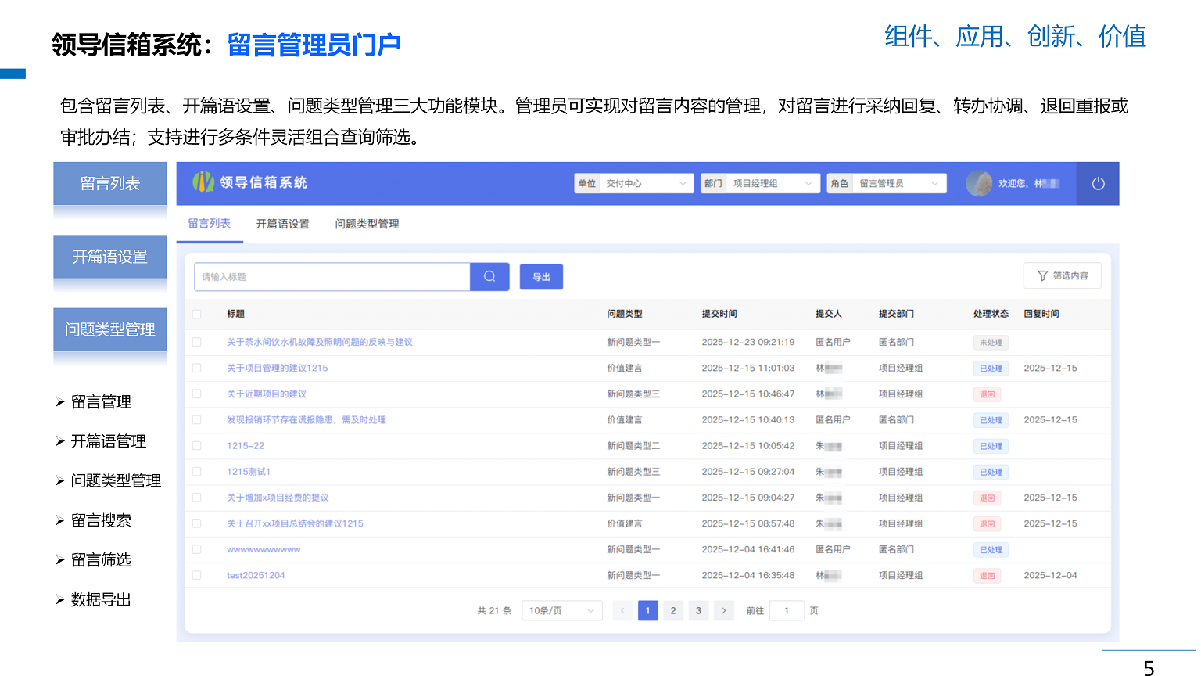1201x676 pixels.
Task: Click the next page arrow in pagination
Action: pos(723,610)
